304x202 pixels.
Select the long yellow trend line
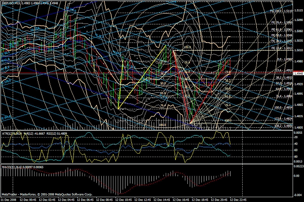click(142, 77)
